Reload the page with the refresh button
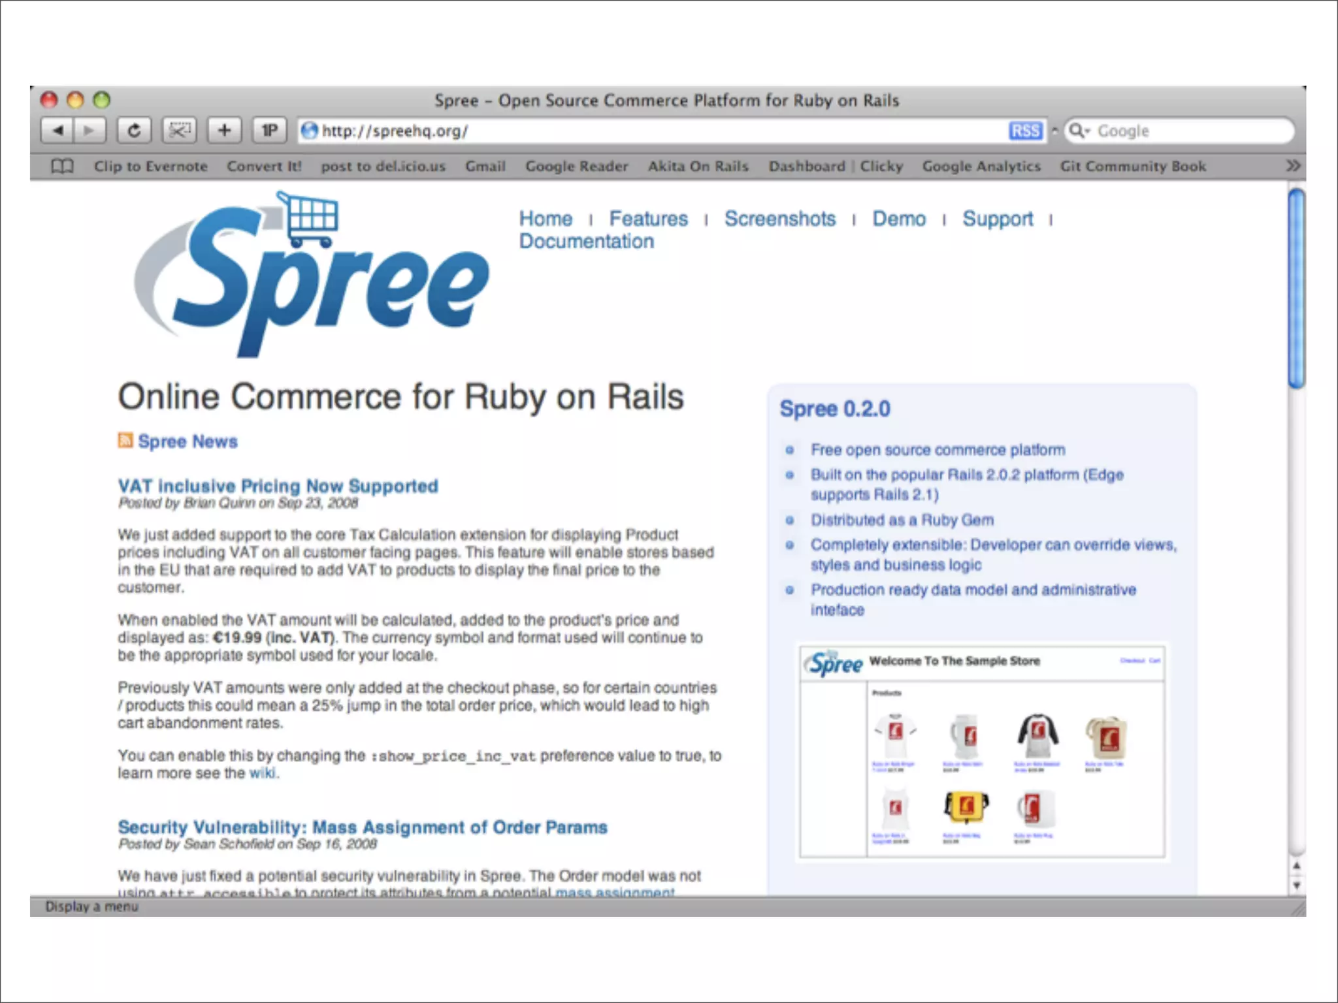The width and height of the screenshot is (1338, 1003). point(134,131)
